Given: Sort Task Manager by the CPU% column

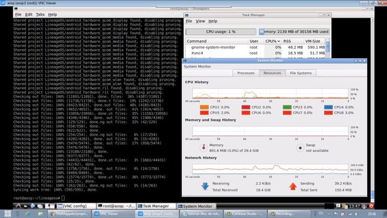Looking at the screenshot, I should point(273,41).
